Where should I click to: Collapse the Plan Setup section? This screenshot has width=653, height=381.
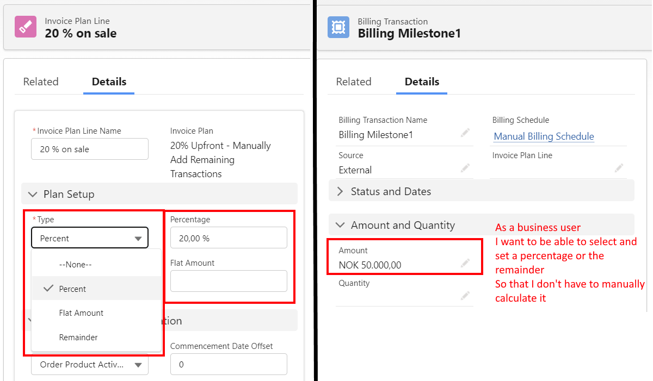[33, 194]
